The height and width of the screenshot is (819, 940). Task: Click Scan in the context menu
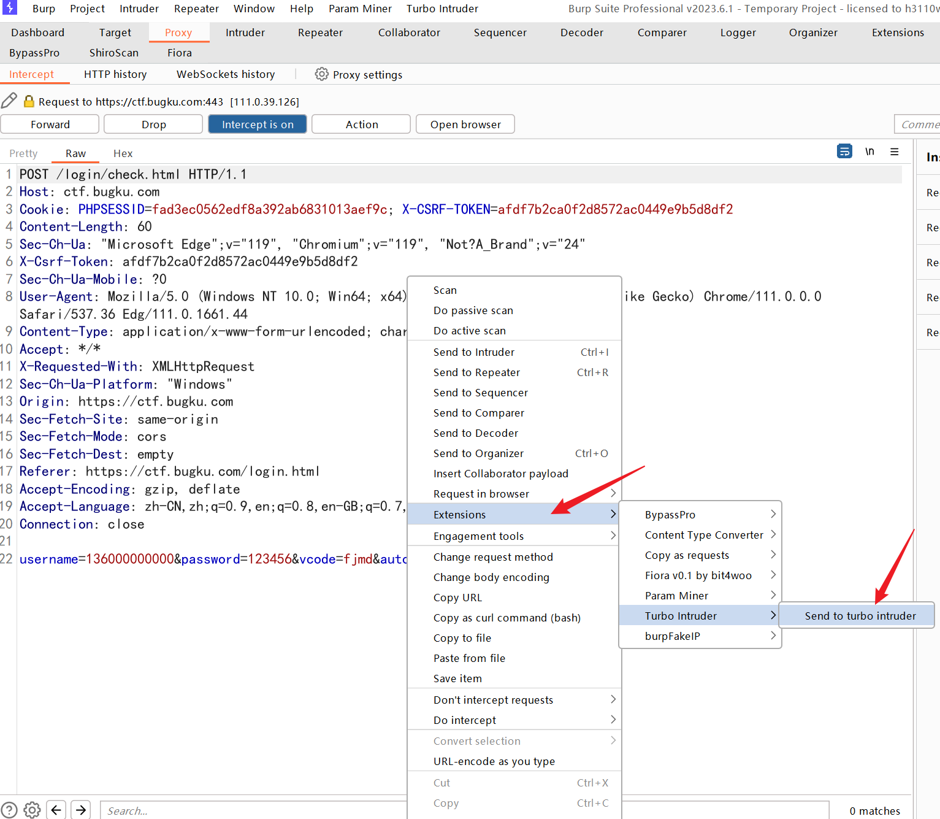(x=514, y=290)
